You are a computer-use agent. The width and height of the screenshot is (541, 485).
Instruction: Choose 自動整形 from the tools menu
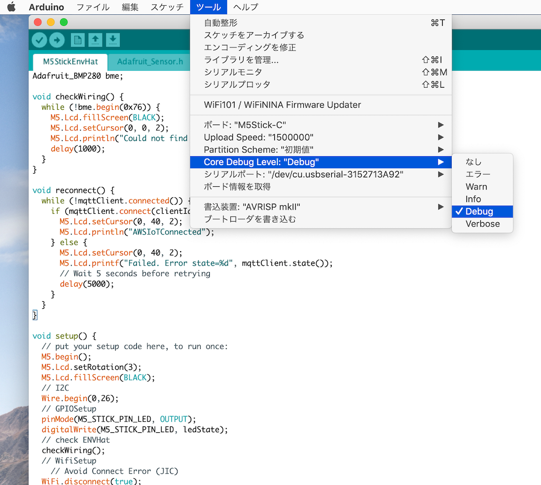point(321,23)
